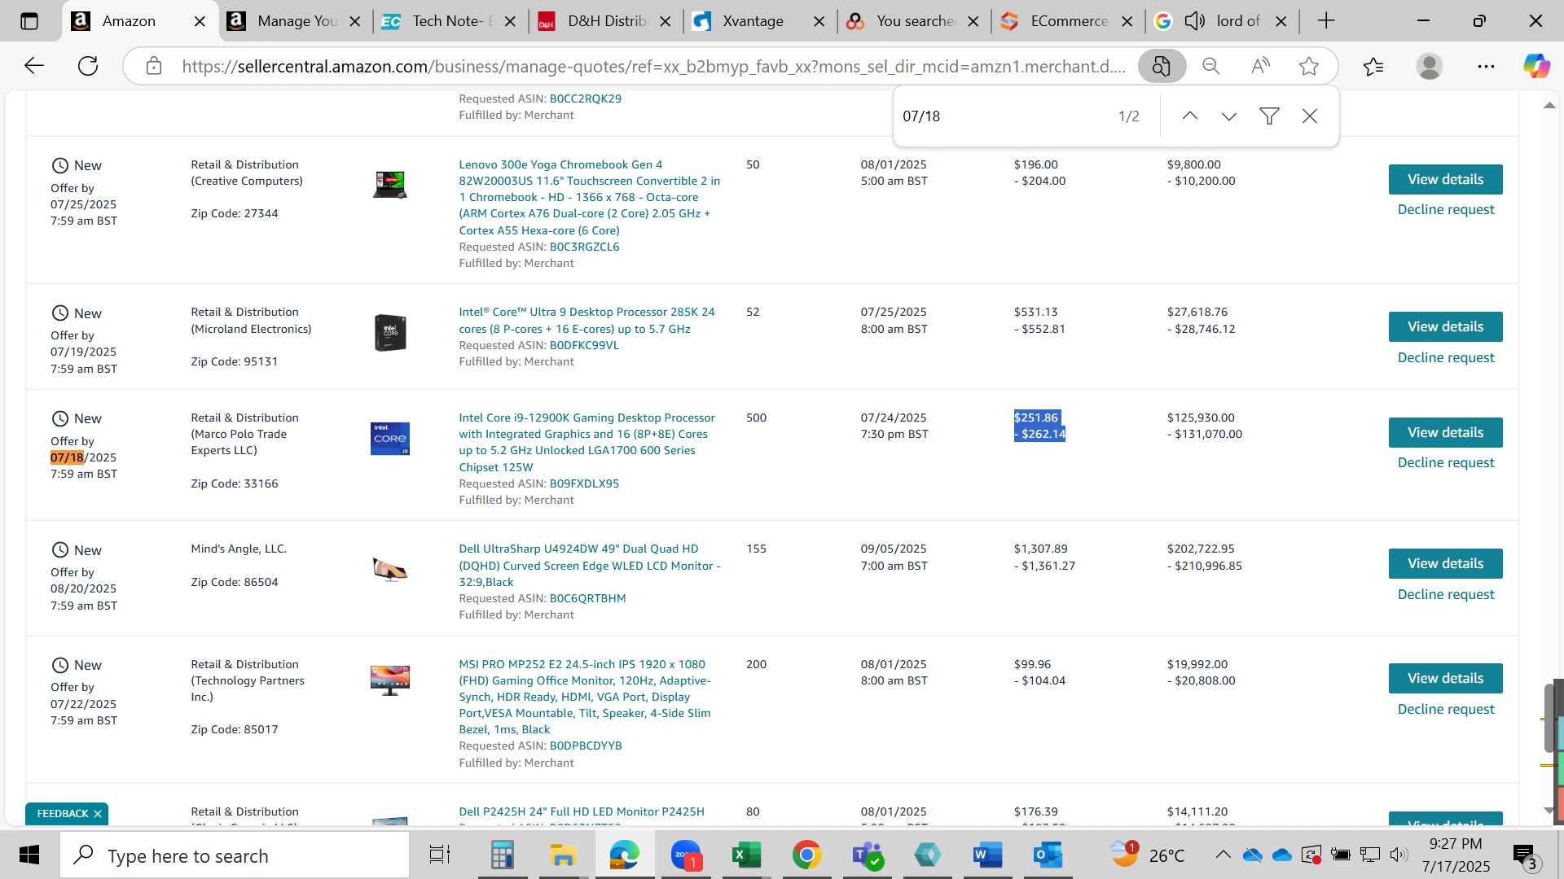Viewport: 1564px width, 879px height.
Task: Open Intel Core i9-12900K product link
Action: pos(586,442)
